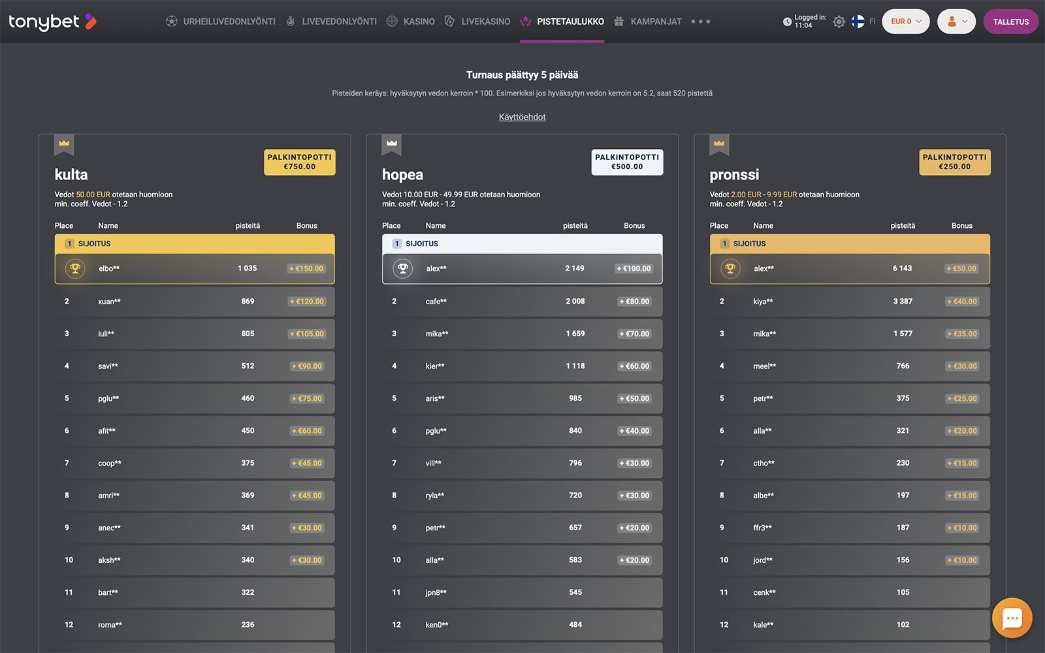The width and height of the screenshot is (1045, 653).
Task: Click the pronssi first place trophy icon
Action: [x=730, y=268]
